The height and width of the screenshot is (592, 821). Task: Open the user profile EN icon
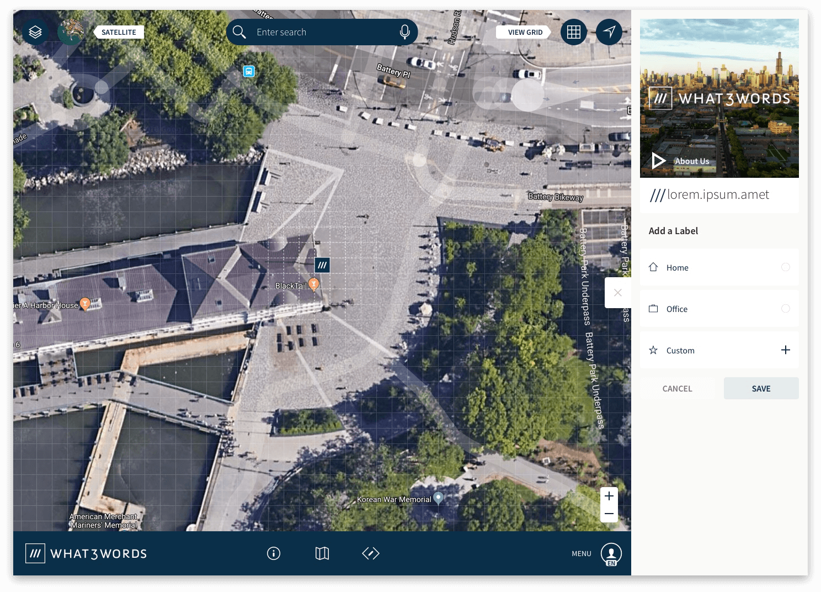(x=611, y=554)
